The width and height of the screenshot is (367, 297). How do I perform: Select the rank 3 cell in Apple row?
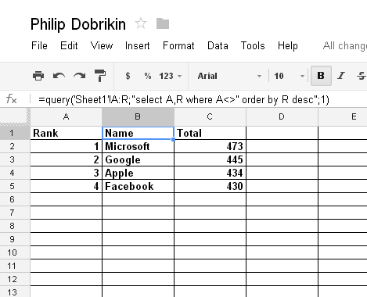tap(67, 173)
